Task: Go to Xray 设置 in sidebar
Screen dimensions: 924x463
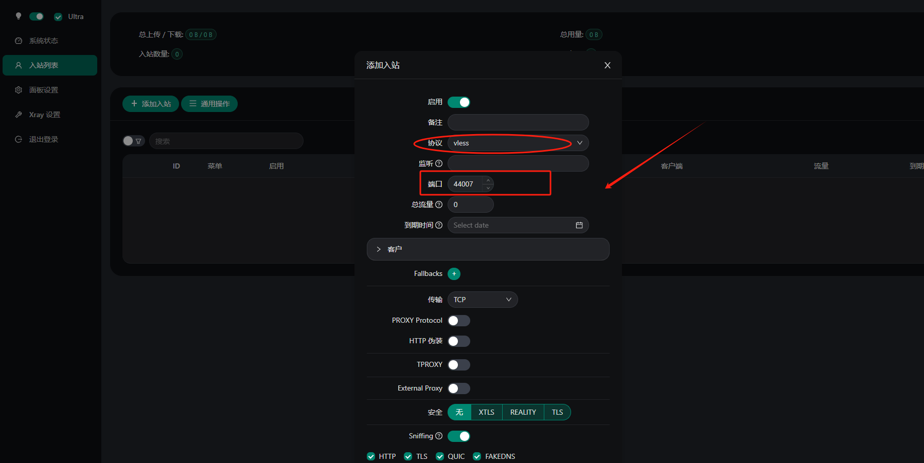Action: click(x=45, y=115)
